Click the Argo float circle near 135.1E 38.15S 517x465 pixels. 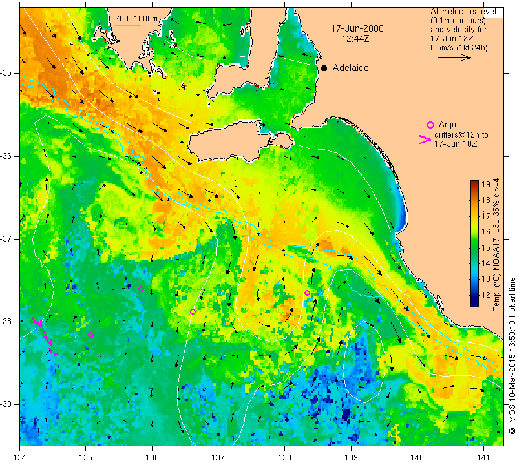(x=91, y=335)
